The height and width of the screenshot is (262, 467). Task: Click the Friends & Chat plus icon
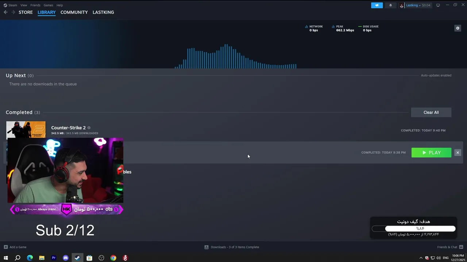[x=461, y=247]
